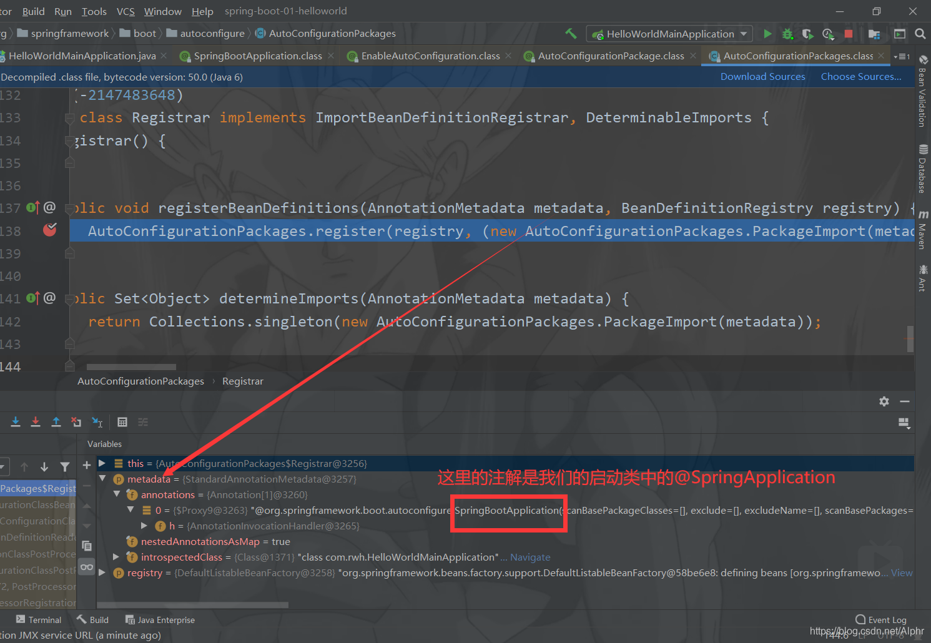Add new watch with plus icon
This screenshot has height=643, width=931.
87,464
